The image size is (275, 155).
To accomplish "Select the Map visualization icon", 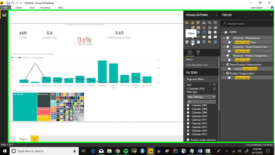I will coord(215,32).
